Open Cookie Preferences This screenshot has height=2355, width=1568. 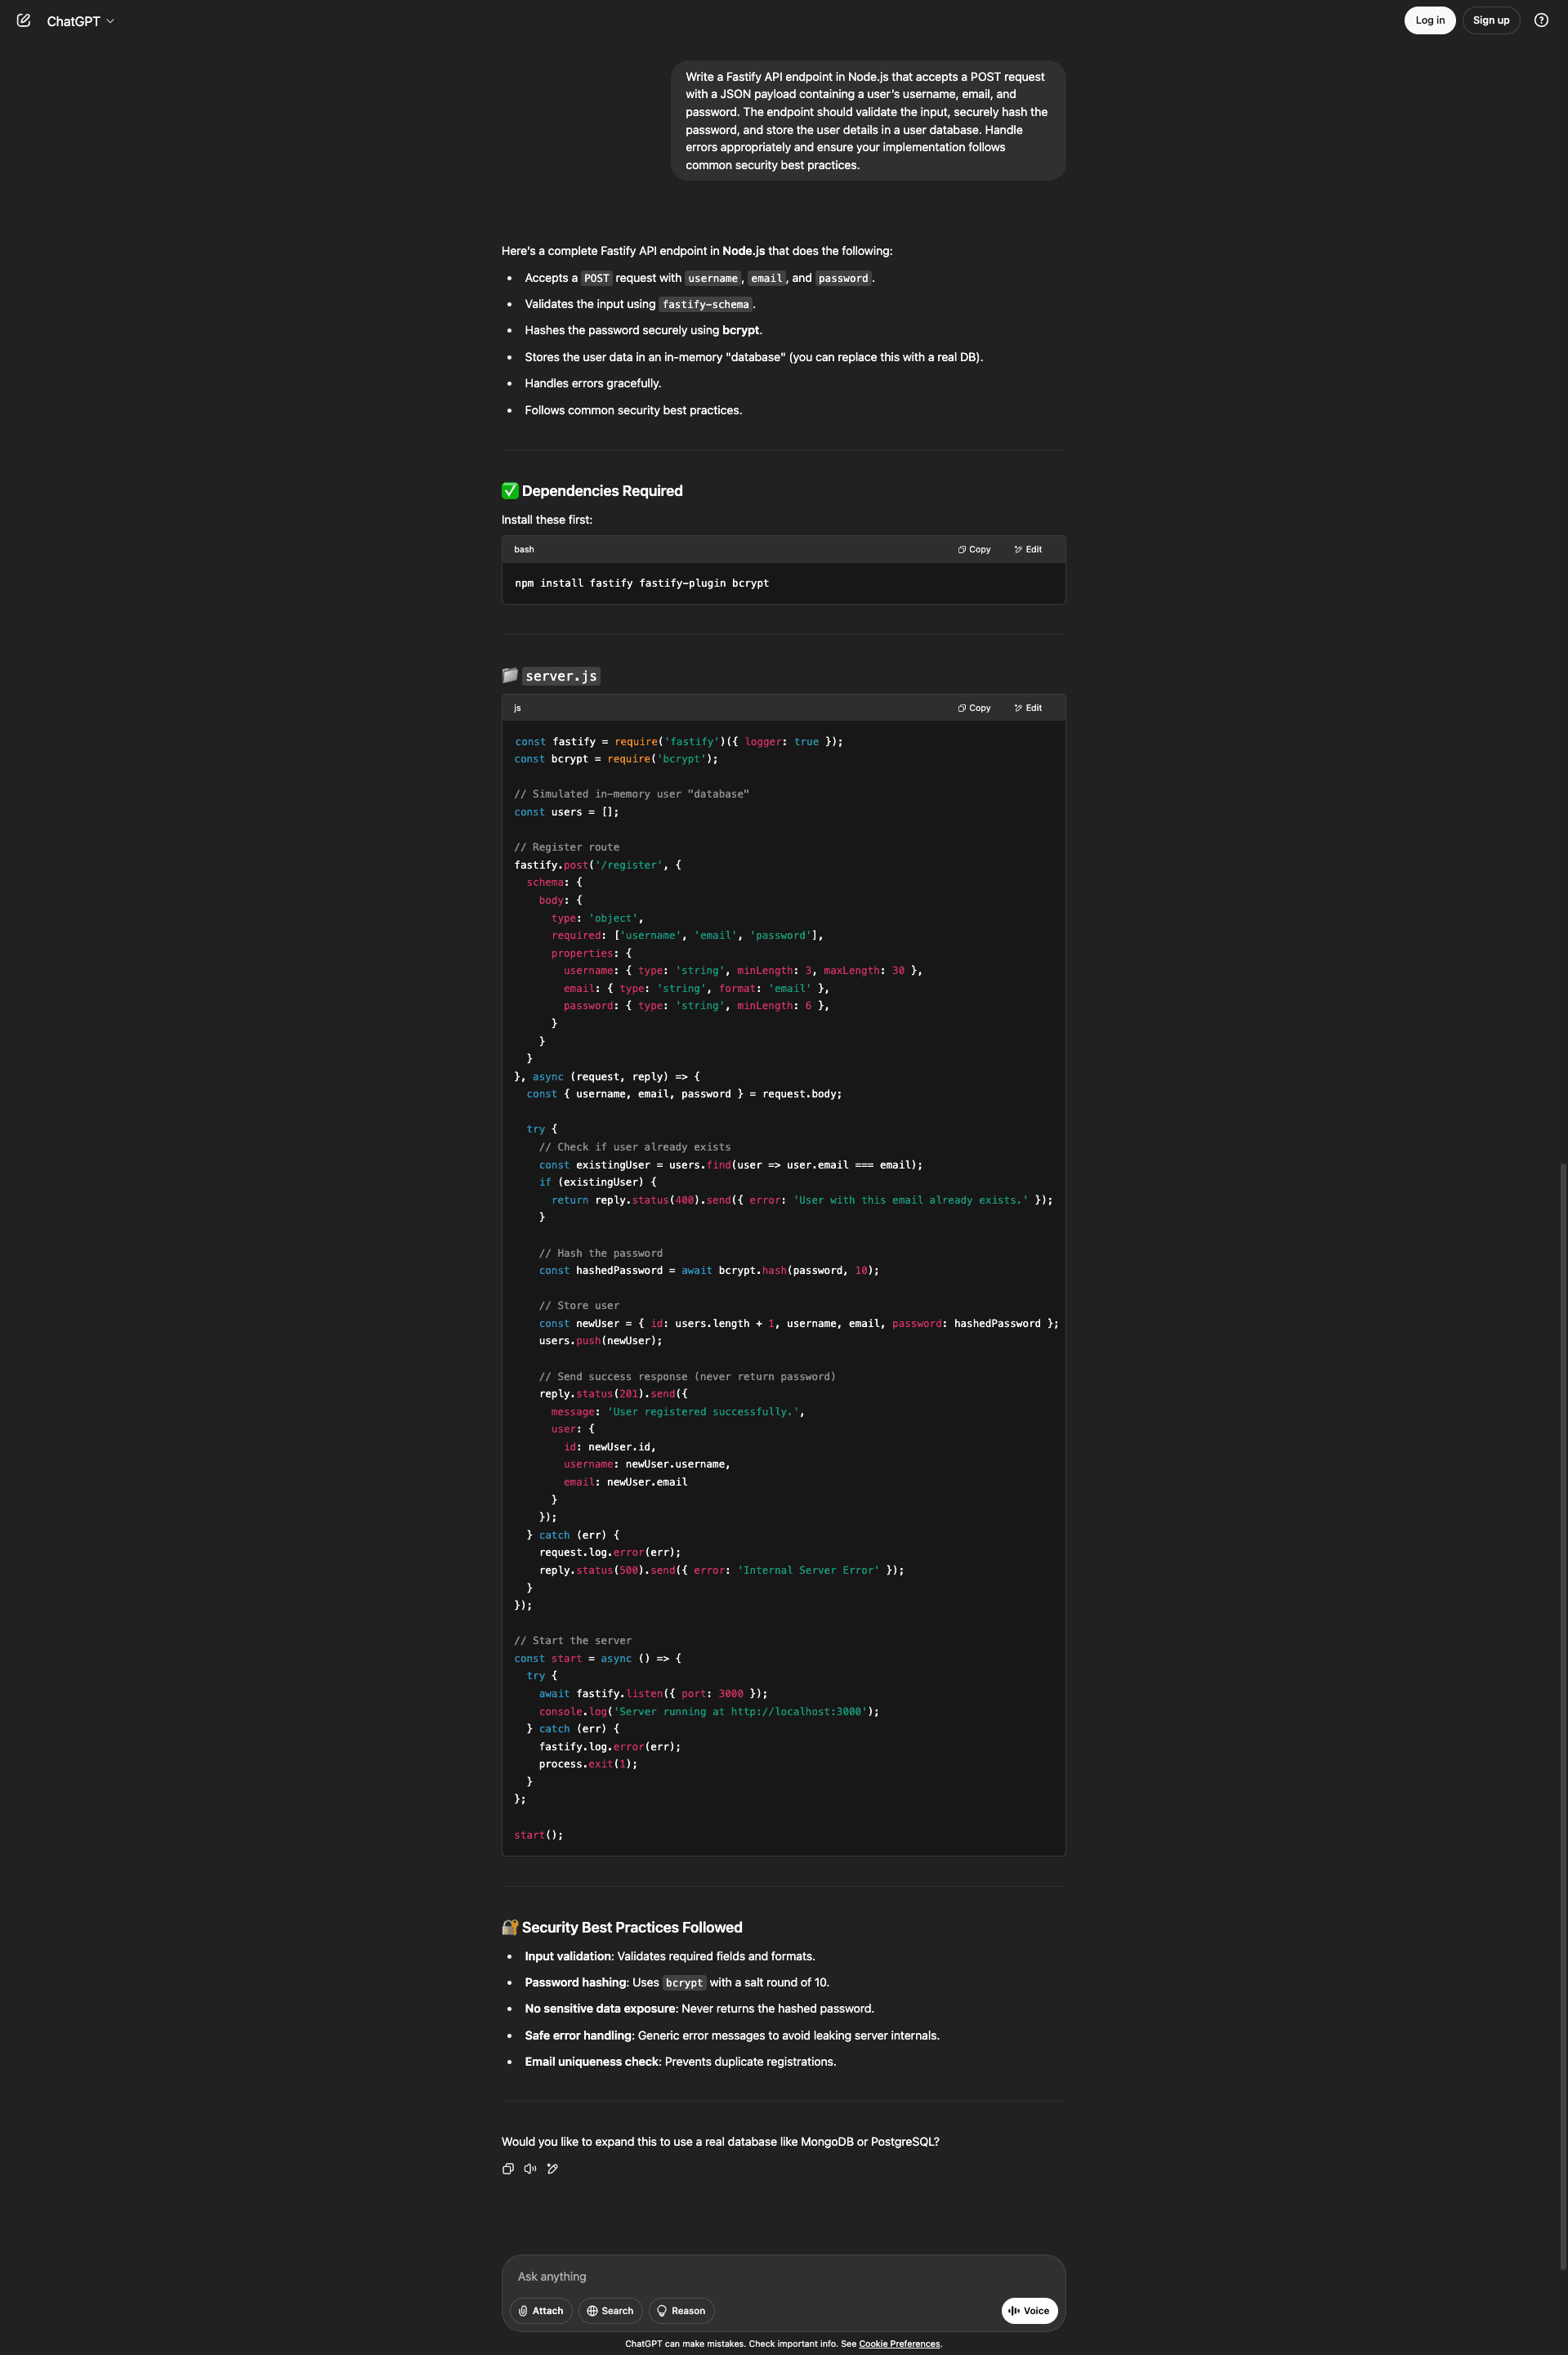pos(898,2343)
